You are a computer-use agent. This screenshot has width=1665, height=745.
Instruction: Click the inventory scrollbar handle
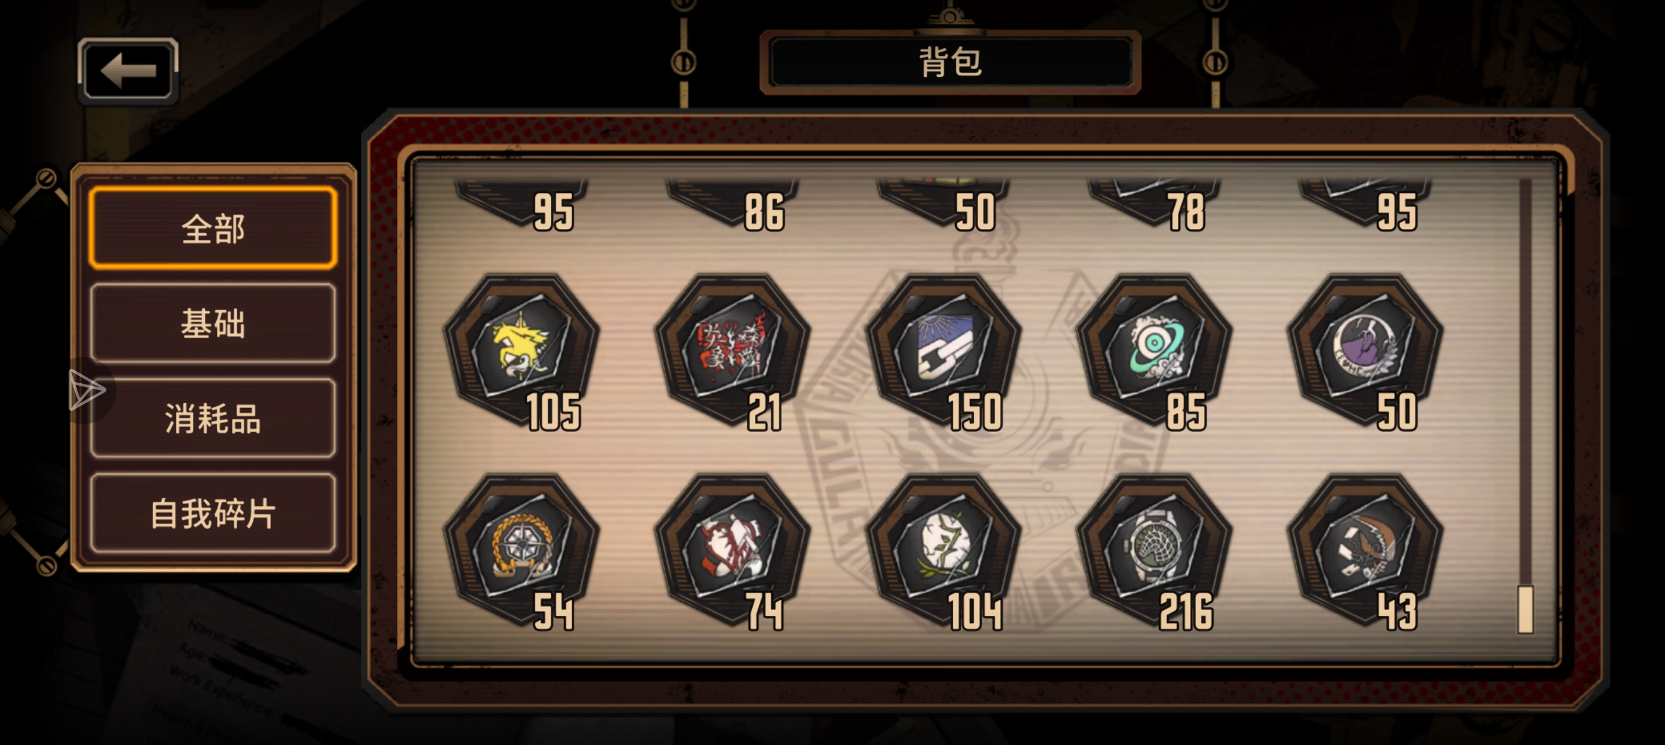(1526, 609)
